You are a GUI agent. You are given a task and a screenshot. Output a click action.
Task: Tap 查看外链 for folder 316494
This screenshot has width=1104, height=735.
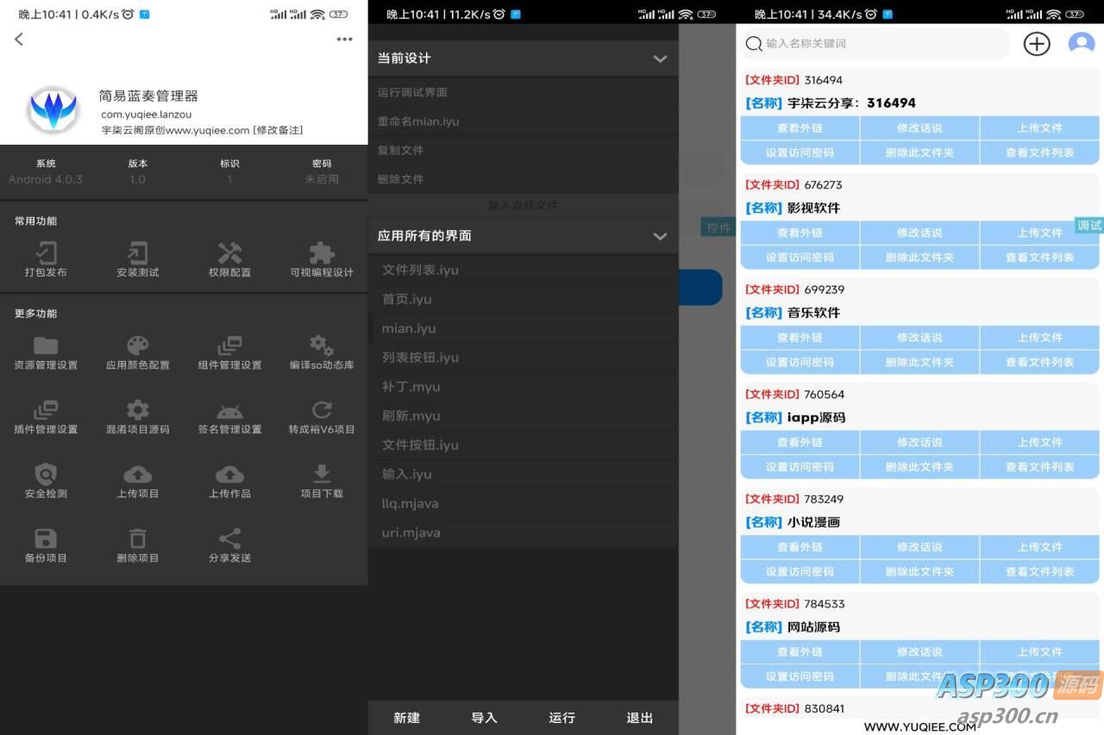coord(800,128)
